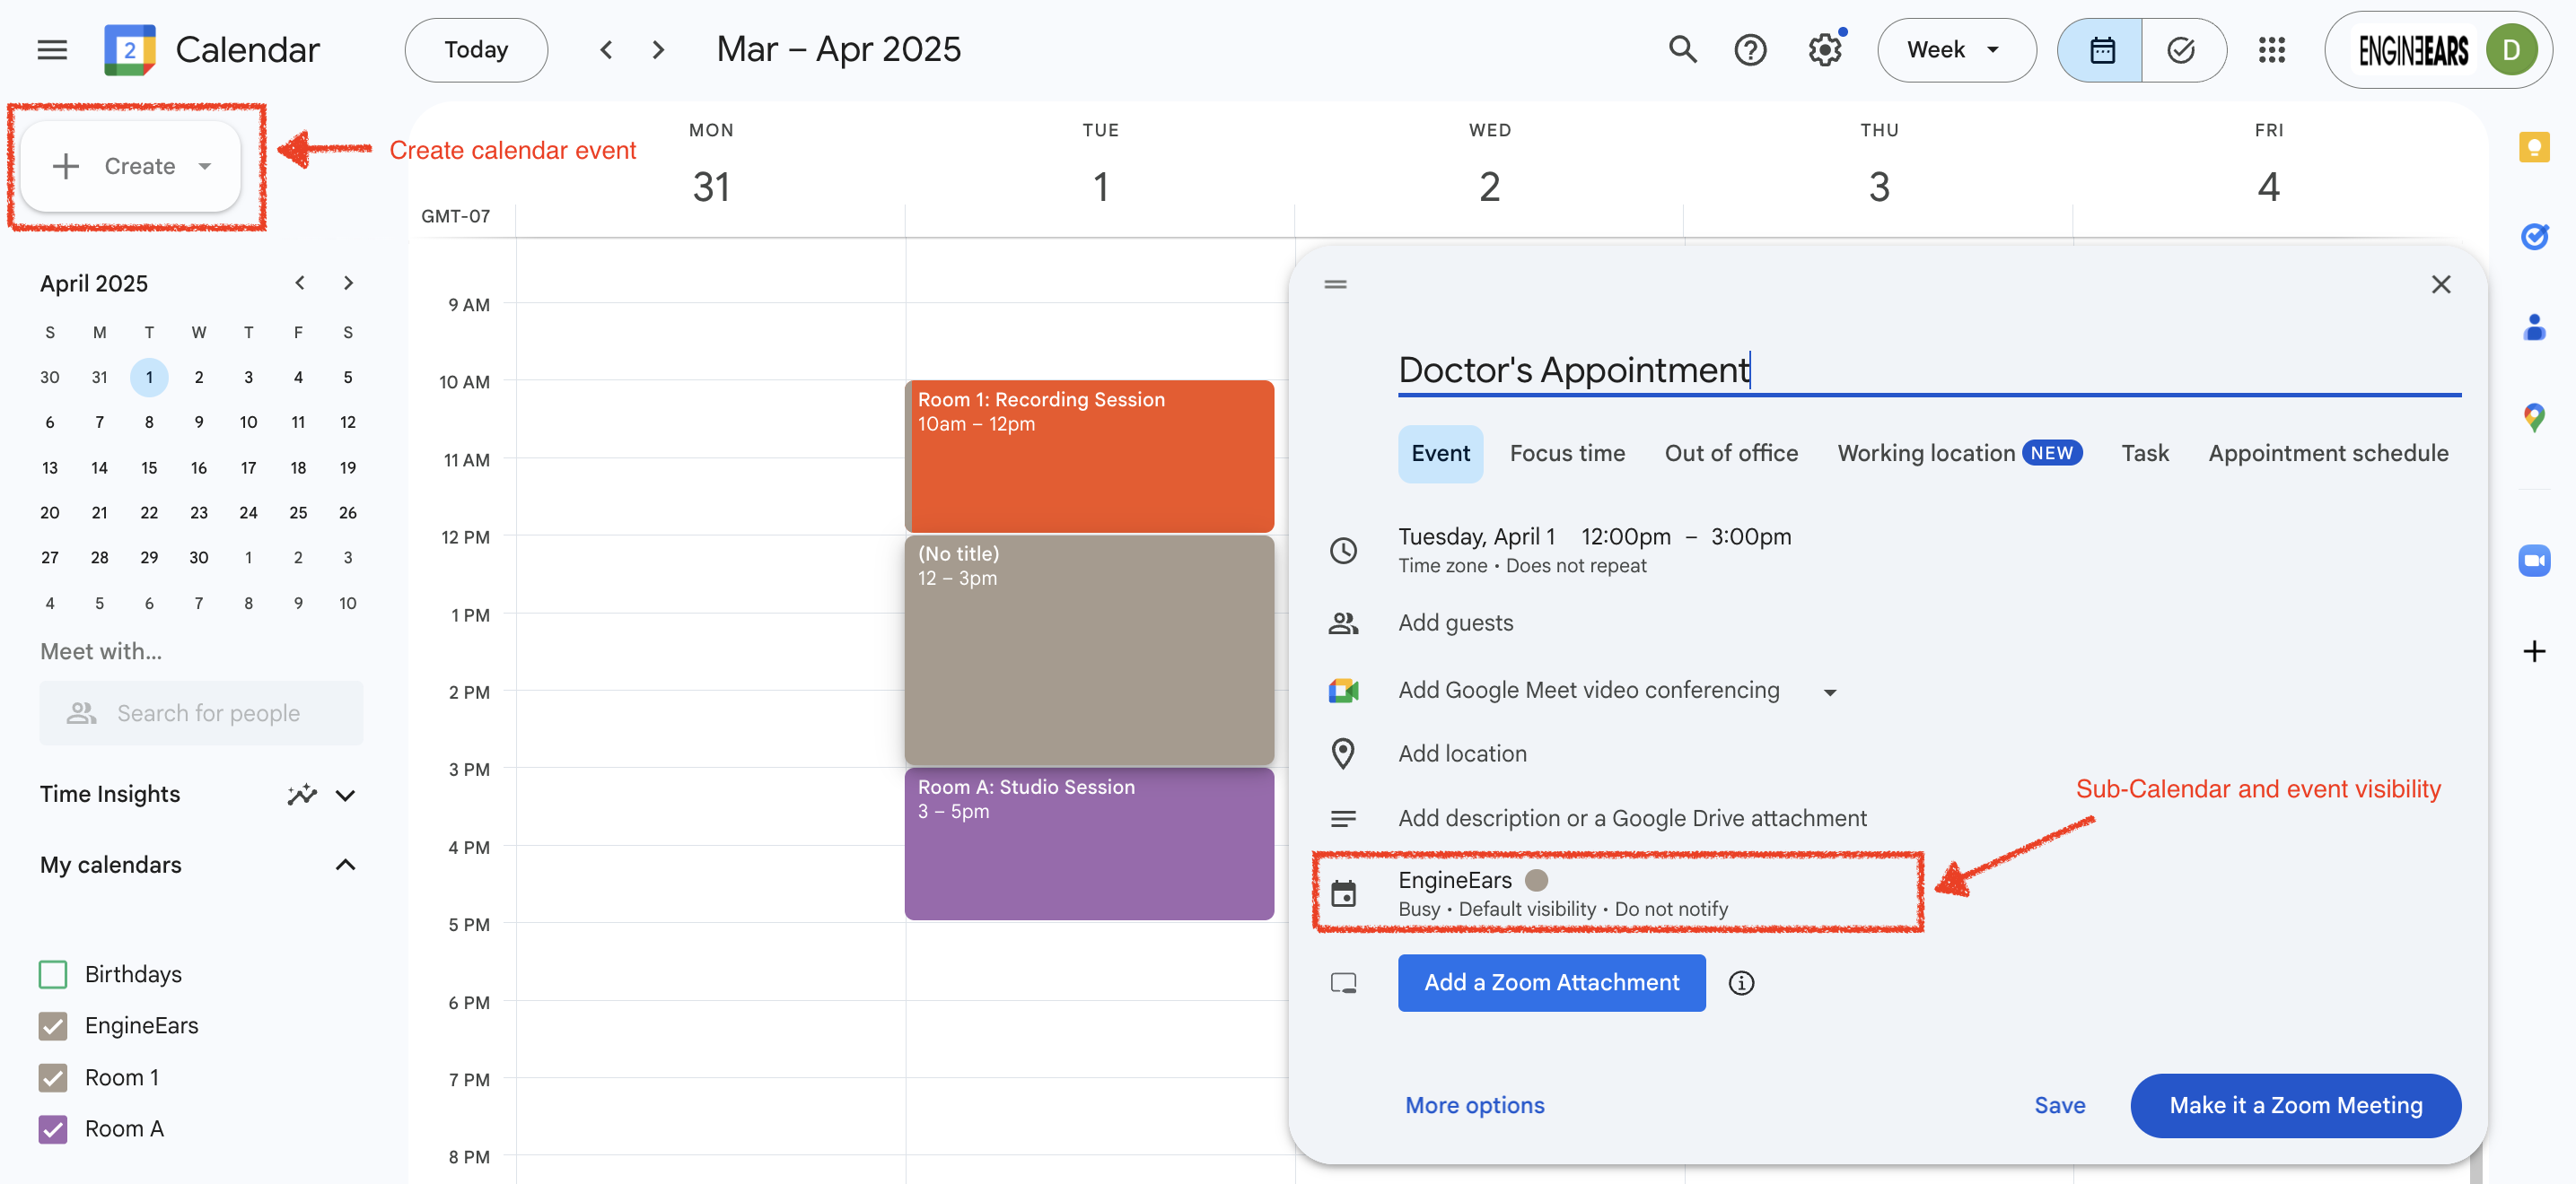Viewport: 2576px width, 1184px height.
Task: Open the search magnifier icon
Action: click(1682, 50)
